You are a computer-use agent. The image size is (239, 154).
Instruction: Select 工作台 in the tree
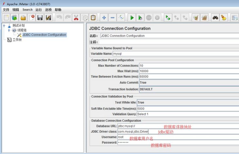point(17,40)
